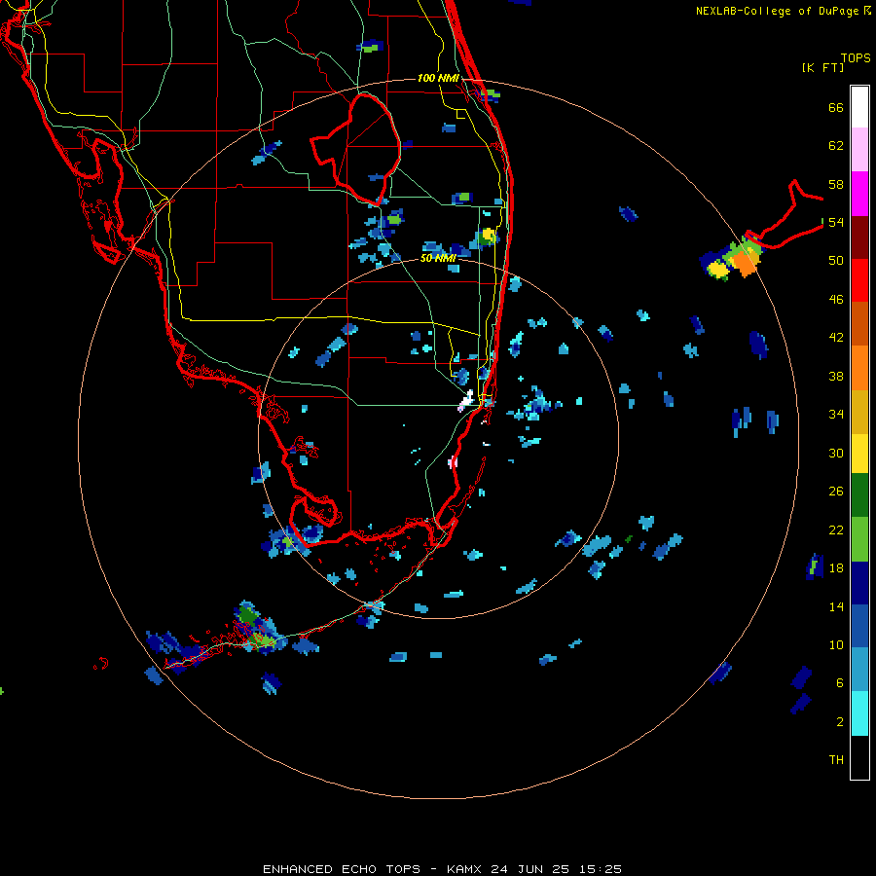Click the yellow echo cell north of 50 NMI label

[488, 235]
